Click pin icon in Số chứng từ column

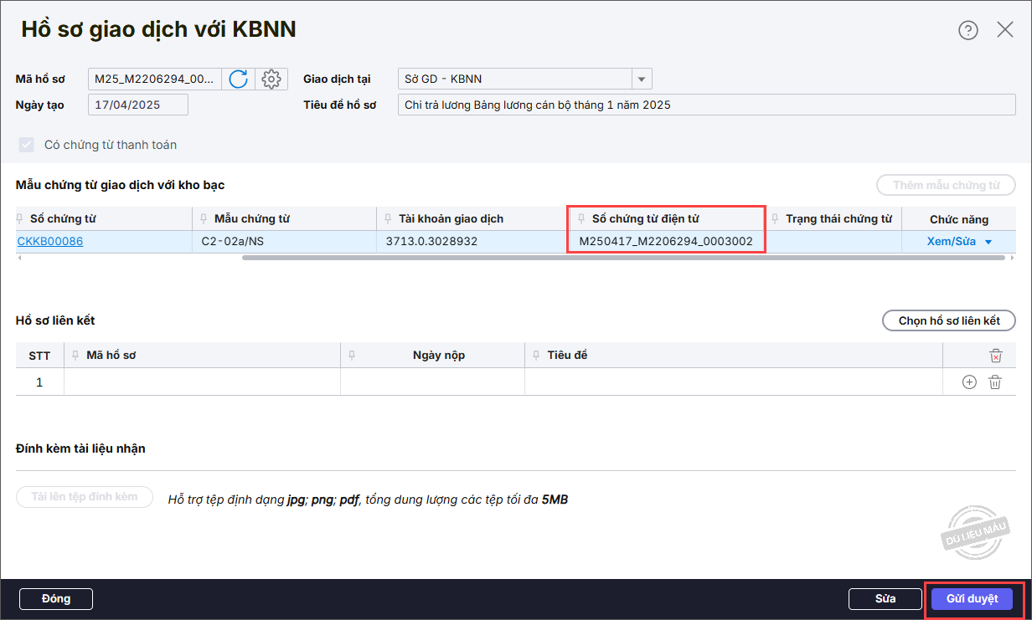(x=20, y=219)
